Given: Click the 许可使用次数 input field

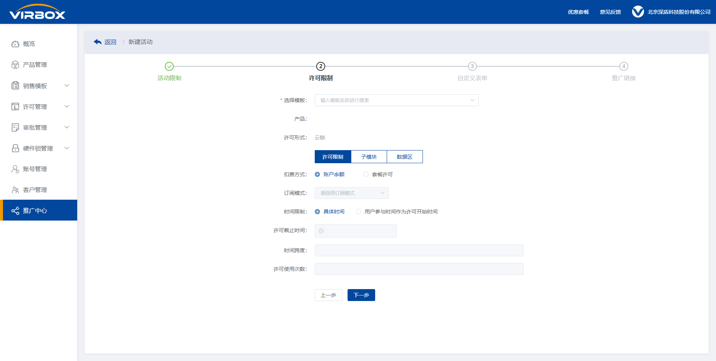Looking at the screenshot, I should pos(419,269).
